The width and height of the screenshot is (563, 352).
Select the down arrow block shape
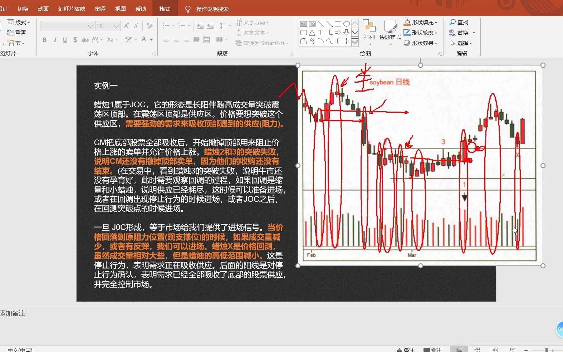(347, 33)
